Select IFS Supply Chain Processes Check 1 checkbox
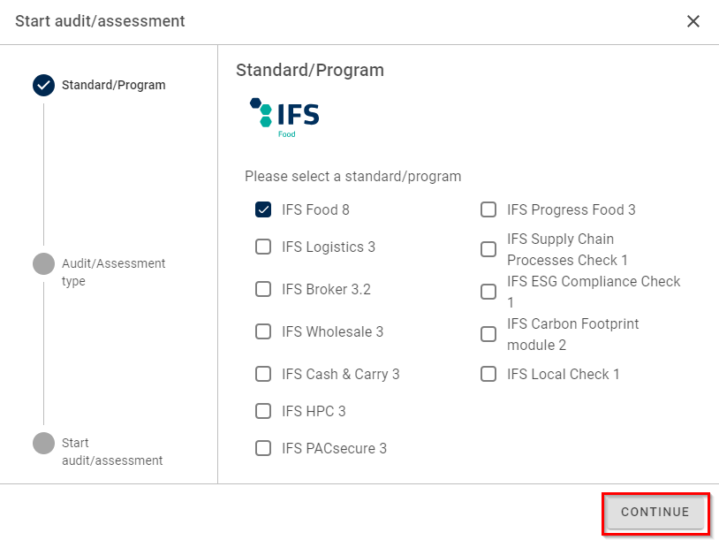Screen dimensions: 719x540 (488, 249)
